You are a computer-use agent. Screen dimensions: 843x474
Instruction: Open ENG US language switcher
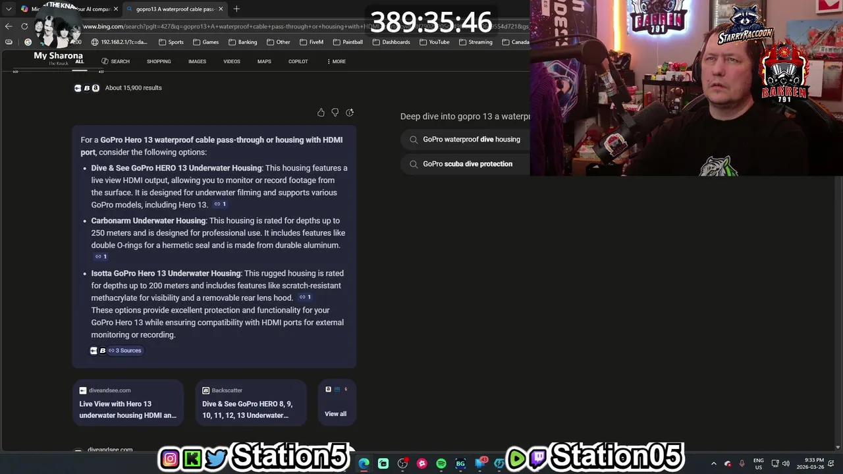click(x=758, y=463)
